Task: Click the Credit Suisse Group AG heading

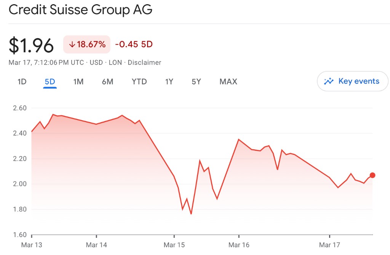Action: pos(80,10)
